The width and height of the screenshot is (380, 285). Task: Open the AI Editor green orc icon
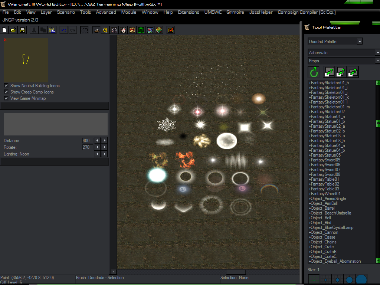(x=141, y=30)
